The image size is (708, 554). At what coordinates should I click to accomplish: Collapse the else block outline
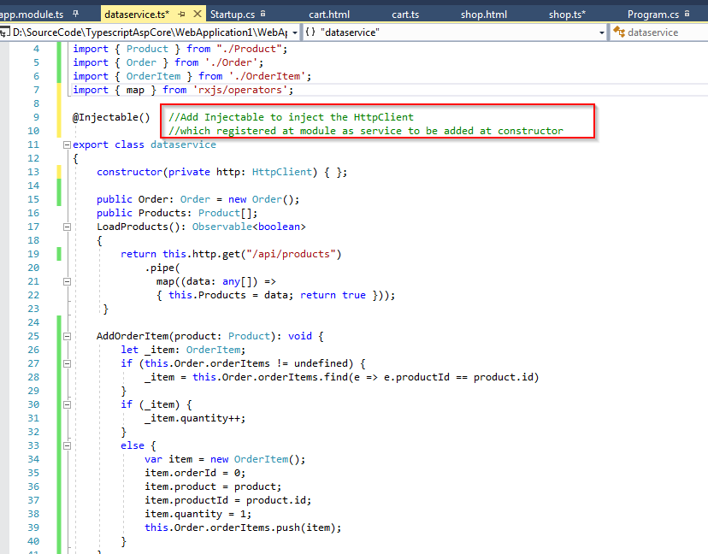click(x=67, y=446)
